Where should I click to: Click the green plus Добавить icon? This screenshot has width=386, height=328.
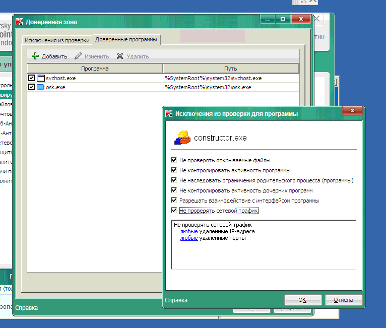click(x=35, y=56)
